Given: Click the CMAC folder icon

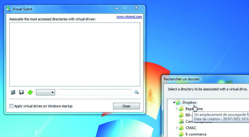Looking at the screenshot, I should pos(181,128).
